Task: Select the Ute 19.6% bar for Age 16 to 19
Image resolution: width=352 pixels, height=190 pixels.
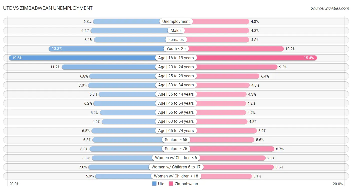Action: pyautogui.click(x=83, y=58)
